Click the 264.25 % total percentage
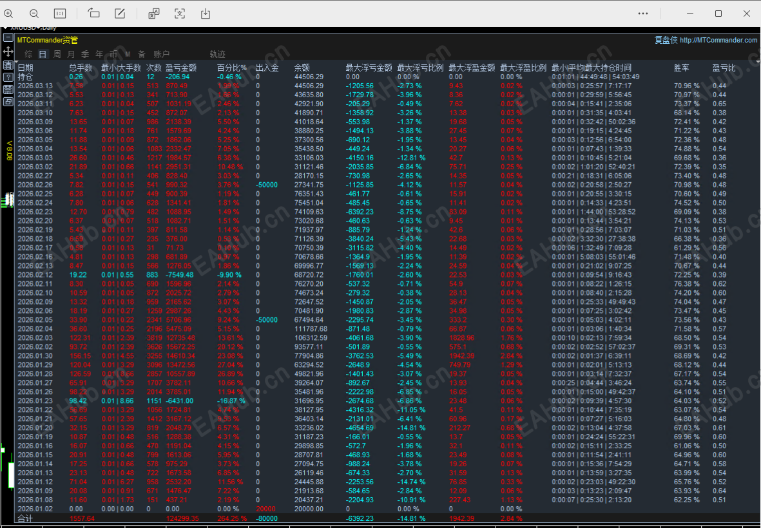 [231, 519]
